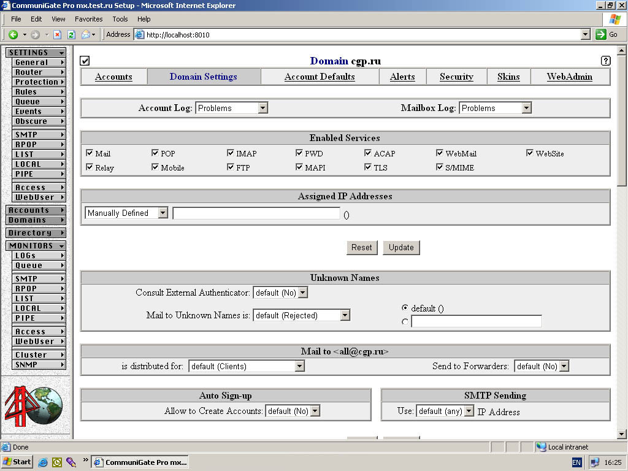The height and width of the screenshot is (471, 628).
Task: Uncheck the Mail service checkbox
Action: coord(90,153)
